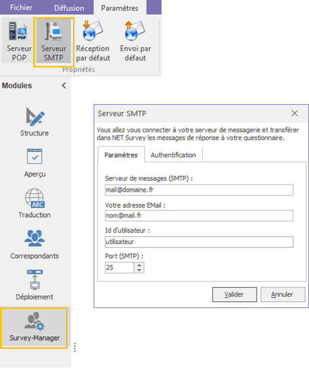This screenshot has height=377, width=309.
Task: Click the Annuler button
Action: pyautogui.click(x=283, y=294)
